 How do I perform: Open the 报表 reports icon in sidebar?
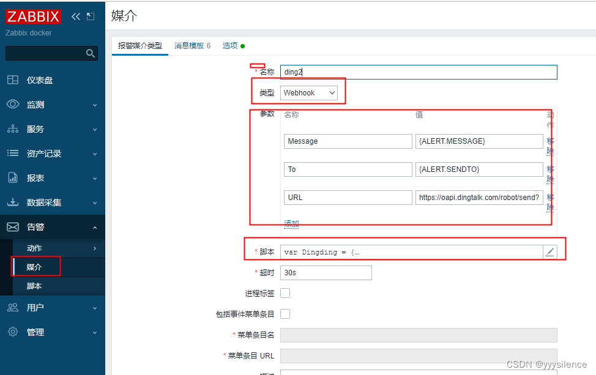click(x=13, y=177)
